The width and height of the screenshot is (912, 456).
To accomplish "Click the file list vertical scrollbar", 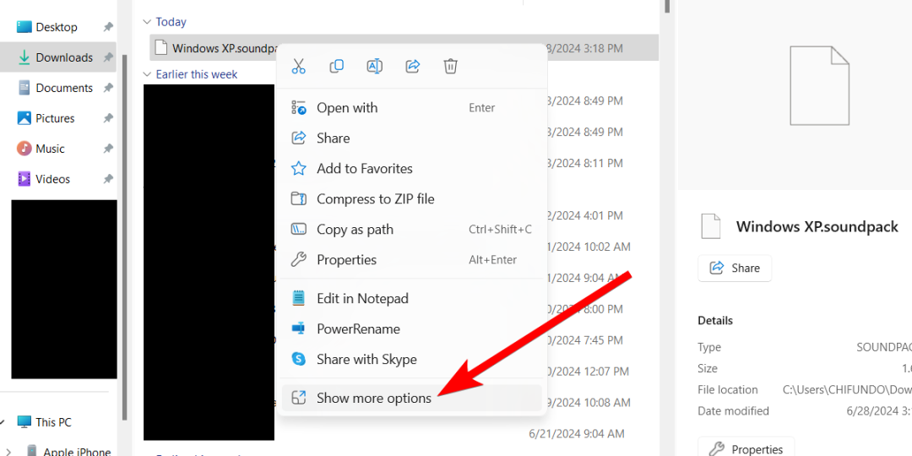I will 668,7.
